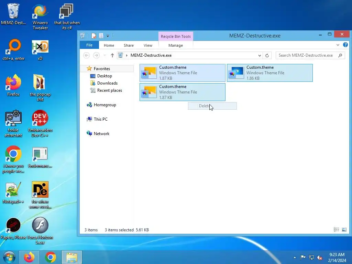This screenshot has height=264, width=352.
Task: Launch Forza Horizon 5.exe Flash icon
Action: coord(40,231)
